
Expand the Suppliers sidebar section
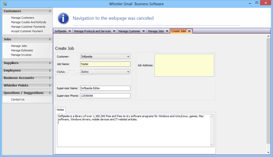click(x=50, y=63)
